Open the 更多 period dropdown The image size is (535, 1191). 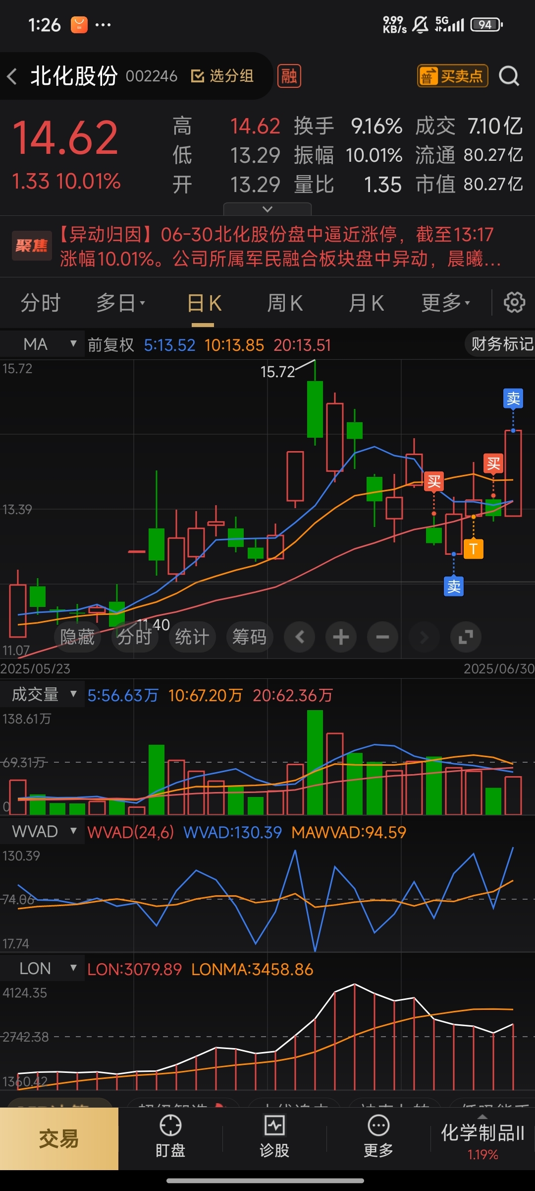(445, 303)
